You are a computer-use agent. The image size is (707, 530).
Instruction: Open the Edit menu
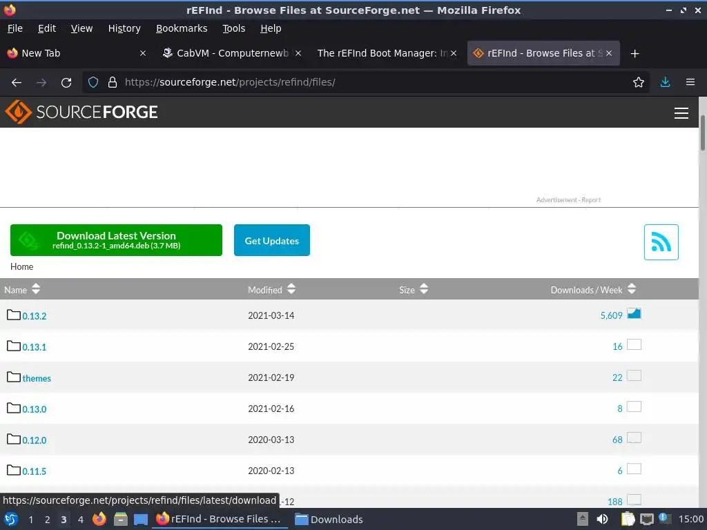tap(47, 28)
